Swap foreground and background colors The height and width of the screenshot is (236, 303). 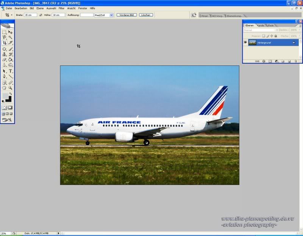[x=11, y=93]
